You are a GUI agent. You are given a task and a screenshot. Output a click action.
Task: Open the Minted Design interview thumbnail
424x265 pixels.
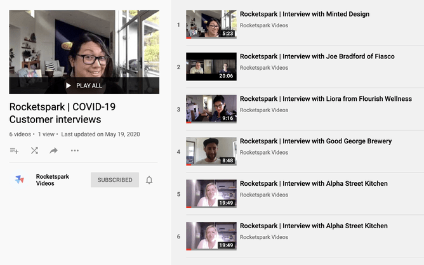[x=211, y=24]
